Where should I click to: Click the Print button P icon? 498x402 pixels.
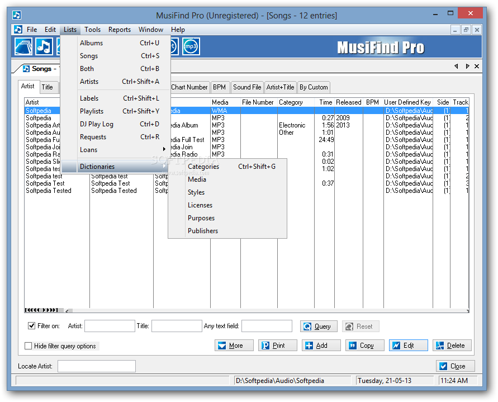pyautogui.click(x=265, y=346)
